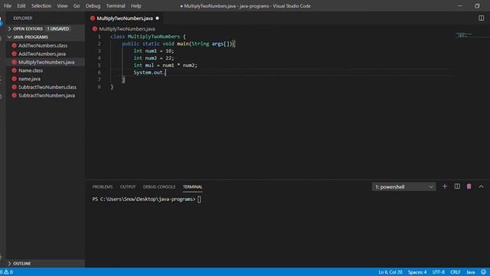The image size is (490, 276).
Task: Switch to the Output panel tab
Action: pyautogui.click(x=128, y=187)
